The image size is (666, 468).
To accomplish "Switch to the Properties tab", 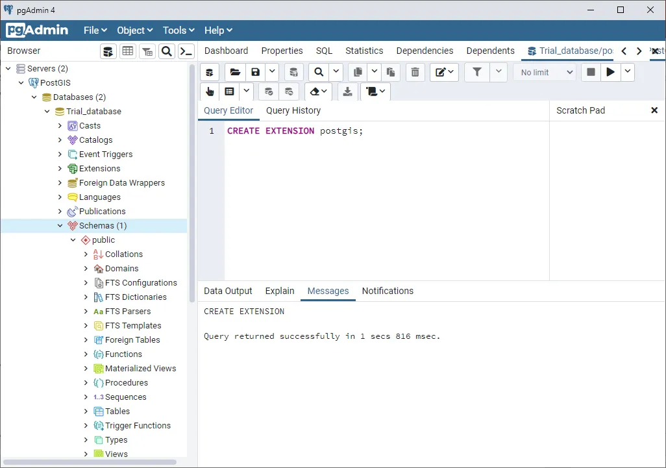I will (282, 51).
